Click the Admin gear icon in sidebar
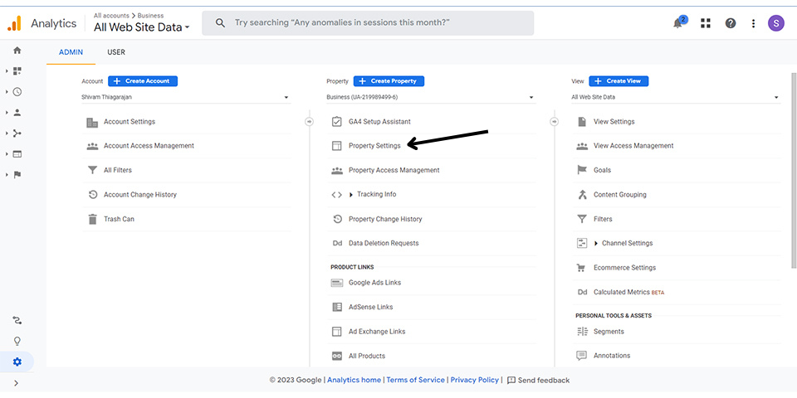 [17, 362]
